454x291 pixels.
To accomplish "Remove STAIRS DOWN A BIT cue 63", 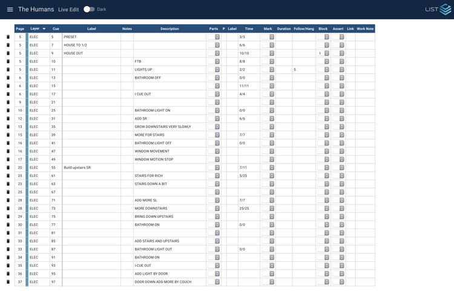I will pyautogui.click(x=8, y=184).
